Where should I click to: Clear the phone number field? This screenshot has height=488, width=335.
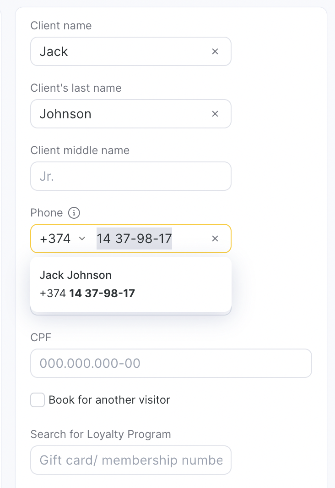pyautogui.click(x=215, y=239)
